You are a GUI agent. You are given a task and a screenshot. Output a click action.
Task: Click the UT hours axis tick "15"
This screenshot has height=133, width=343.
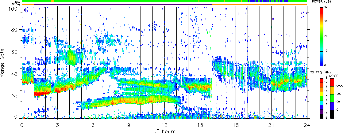200,125
